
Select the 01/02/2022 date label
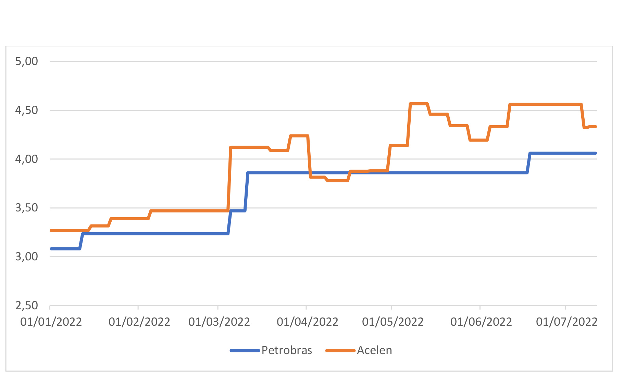(139, 322)
